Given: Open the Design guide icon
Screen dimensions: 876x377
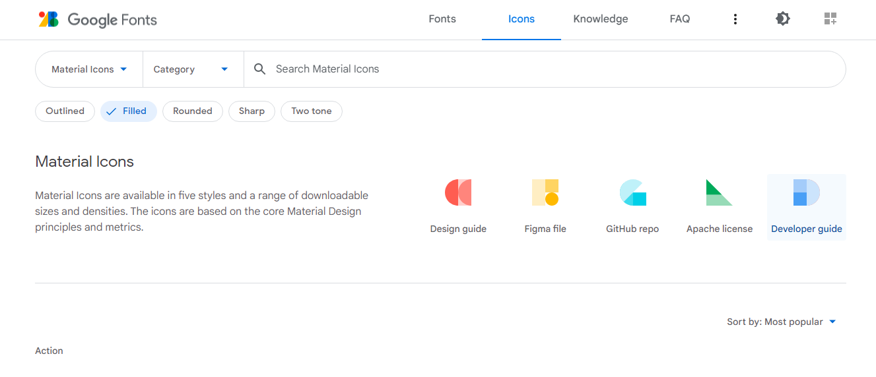Looking at the screenshot, I should pos(458,192).
